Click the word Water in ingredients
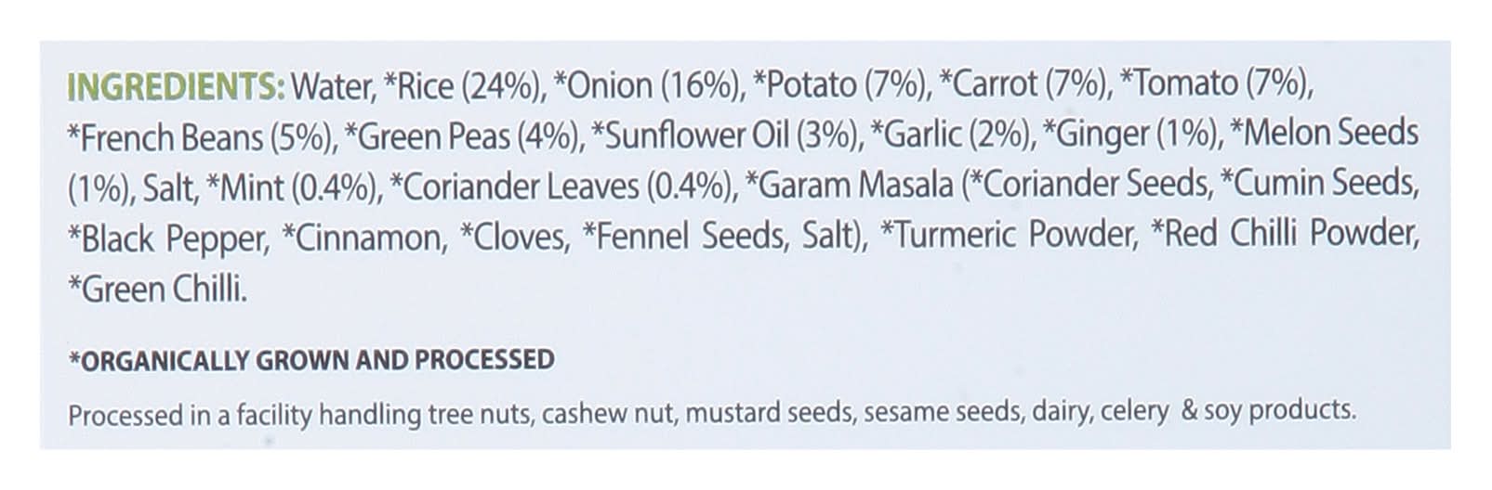Viewport: 1492px width, 490px height. pyautogui.click(x=333, y=87)
